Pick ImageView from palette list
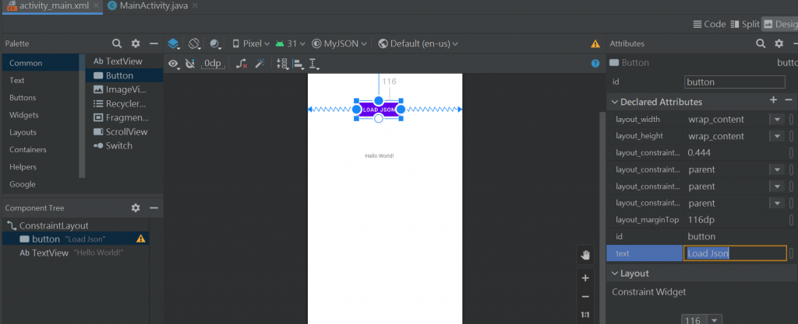This screenshot has height=324, width=798. 124,90
